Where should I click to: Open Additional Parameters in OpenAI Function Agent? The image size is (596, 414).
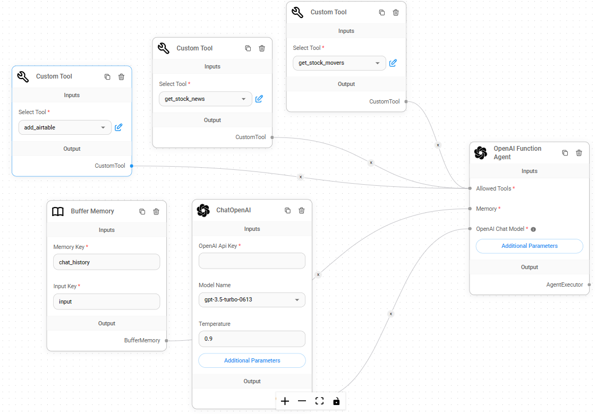pos(529,246)
